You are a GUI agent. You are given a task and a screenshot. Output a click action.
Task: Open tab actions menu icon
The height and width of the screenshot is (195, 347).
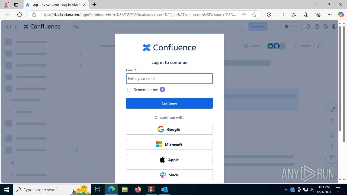pyautogui.click(x=16, y=5)
